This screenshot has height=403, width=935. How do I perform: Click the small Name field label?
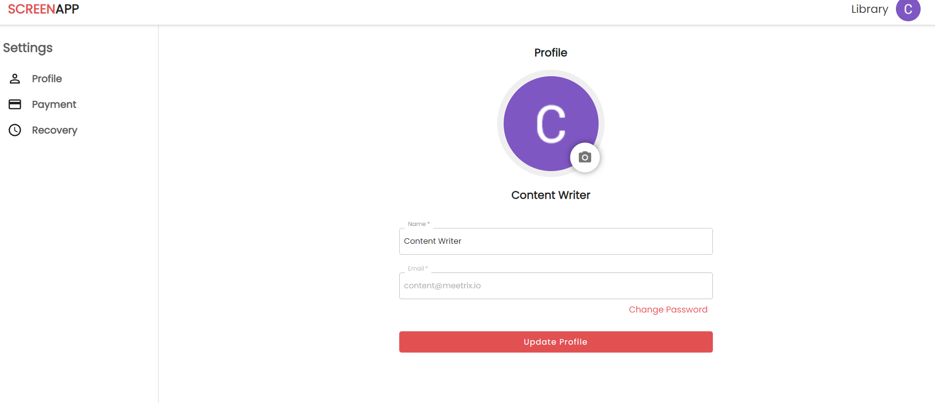coord(418,224)
